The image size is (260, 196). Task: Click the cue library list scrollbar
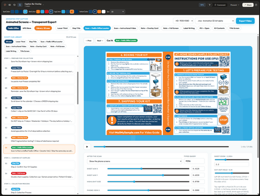click(x=77, y=88)
